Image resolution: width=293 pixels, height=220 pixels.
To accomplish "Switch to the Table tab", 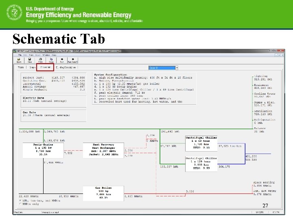I will tap(21, 67).
